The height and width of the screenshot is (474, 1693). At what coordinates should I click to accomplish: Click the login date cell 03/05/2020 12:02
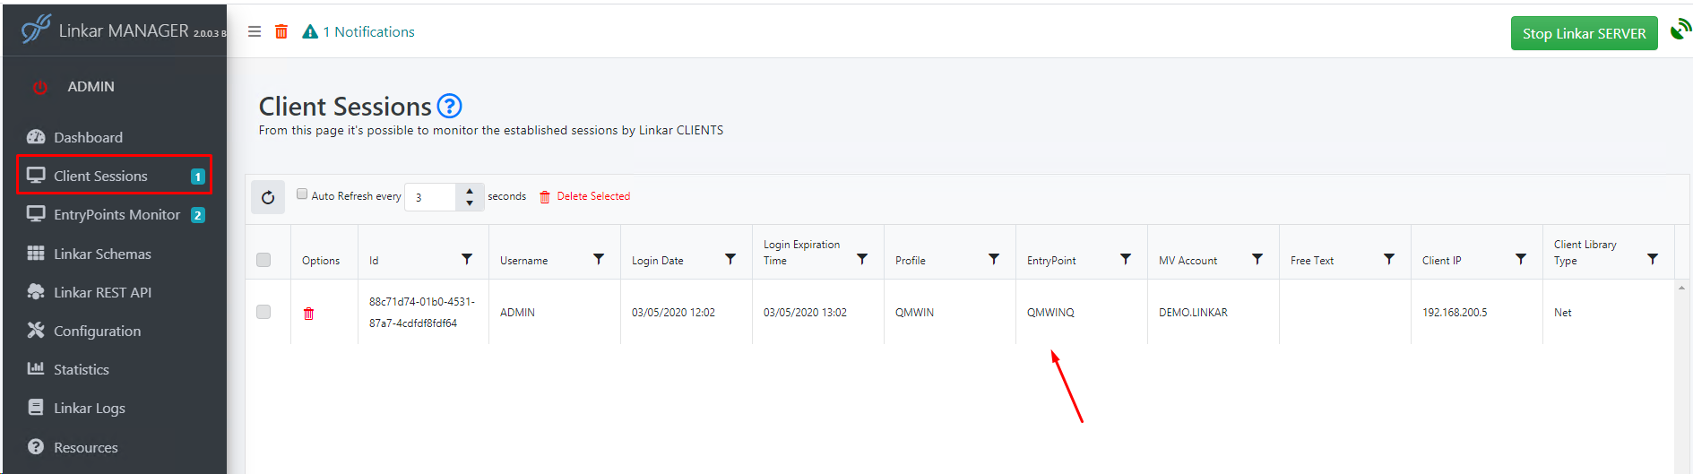[x=673, y=313]
